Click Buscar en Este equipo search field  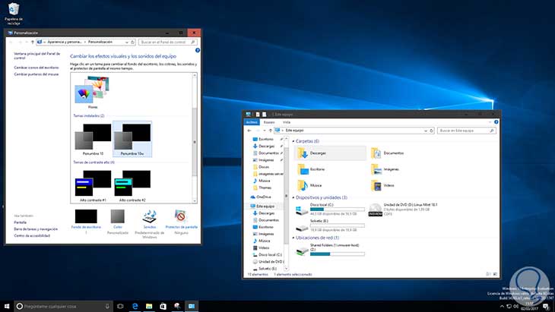click(x=467, y=131)
